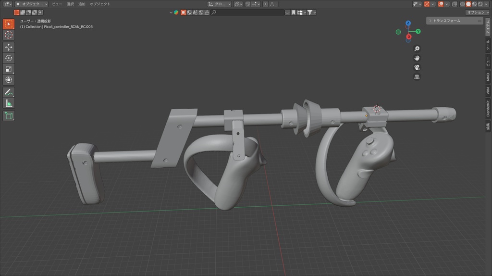The width and height of the screenshot is (492, 276).
Task: Click the BlenderKit colored cube icon
Action: (x=176, y=13)
